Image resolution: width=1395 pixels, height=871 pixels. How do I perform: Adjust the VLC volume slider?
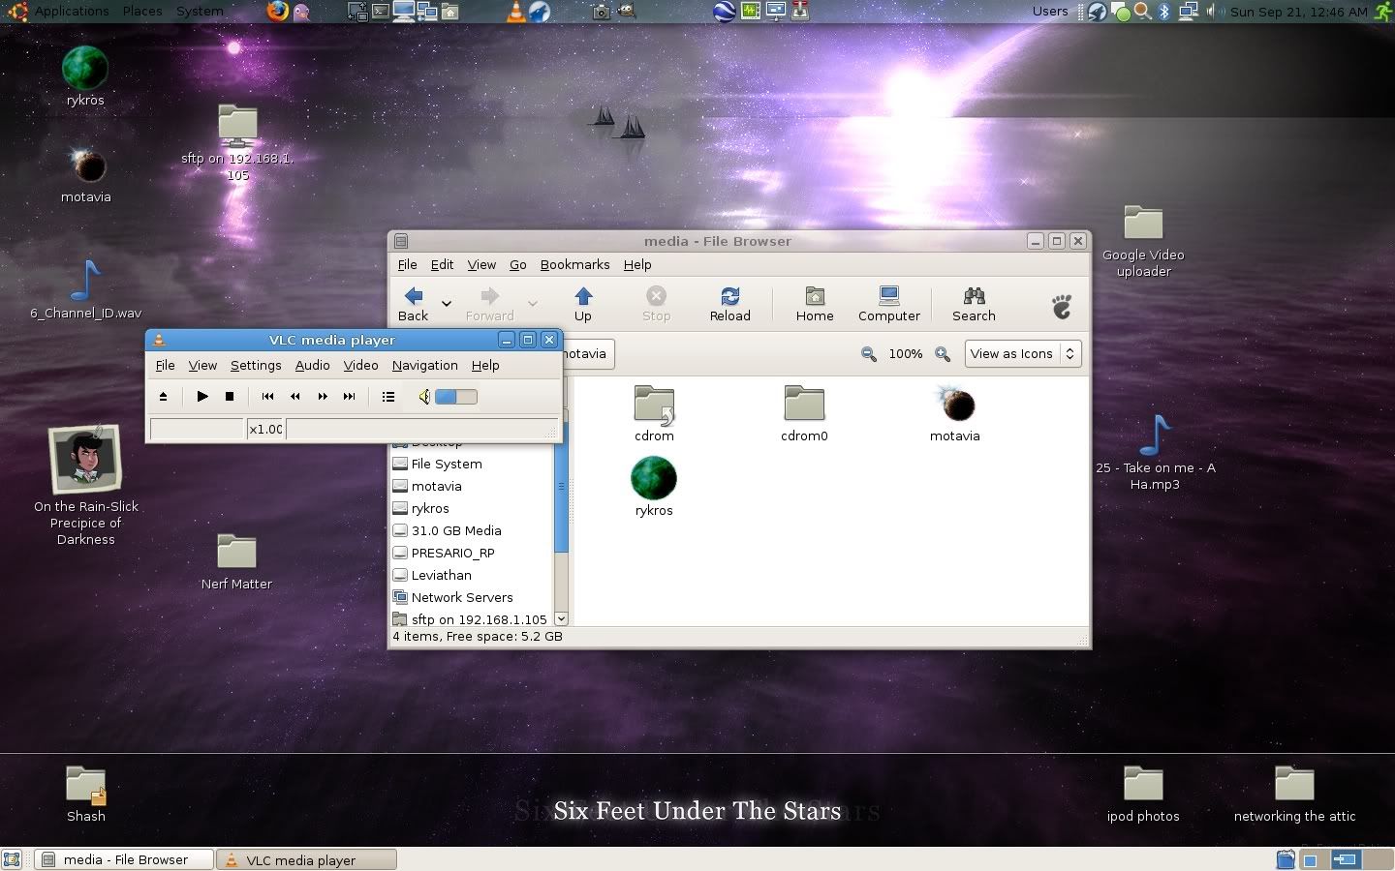pyautogui.click(x=456, y=396)
